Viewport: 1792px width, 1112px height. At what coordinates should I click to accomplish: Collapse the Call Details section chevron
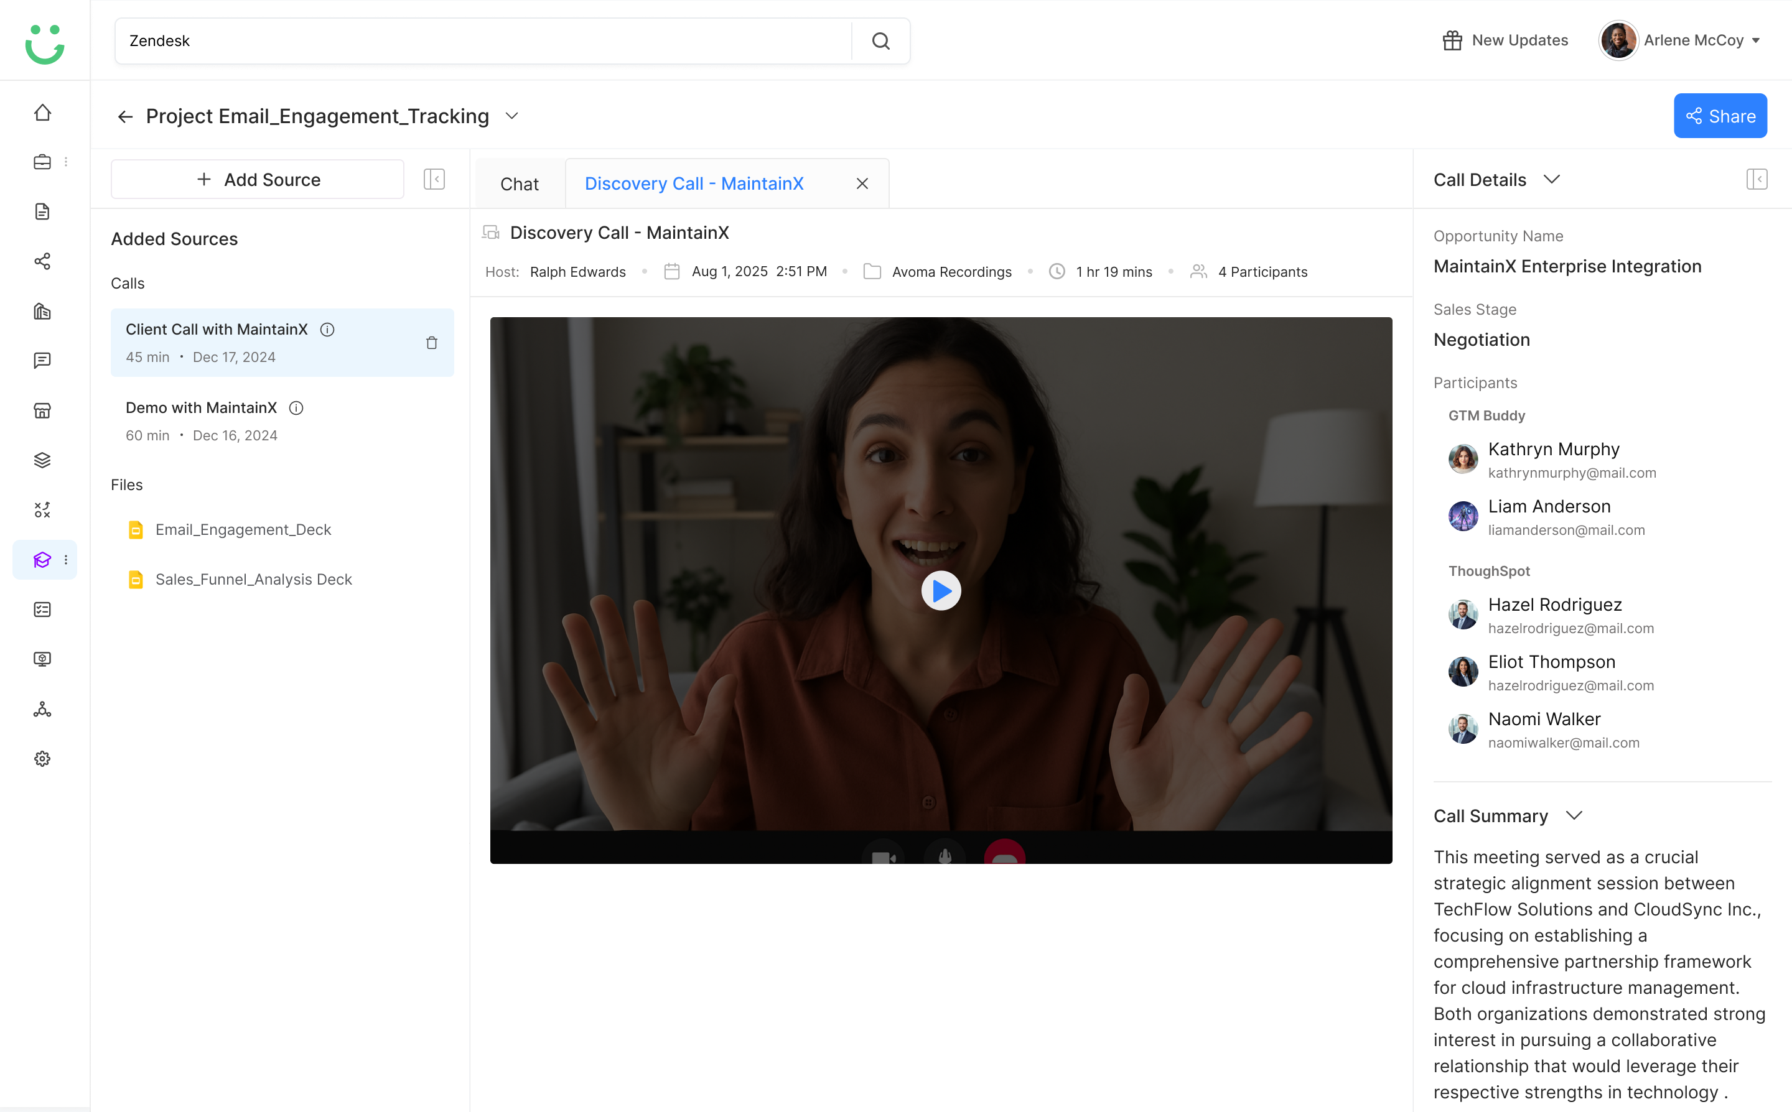pos(1551,180)
